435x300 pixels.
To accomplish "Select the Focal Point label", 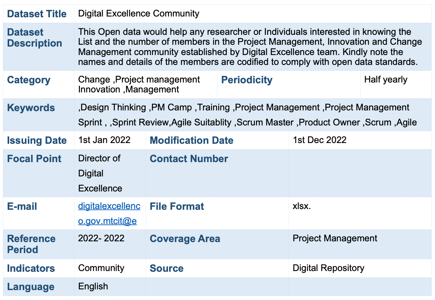I will tap(34, 159).
